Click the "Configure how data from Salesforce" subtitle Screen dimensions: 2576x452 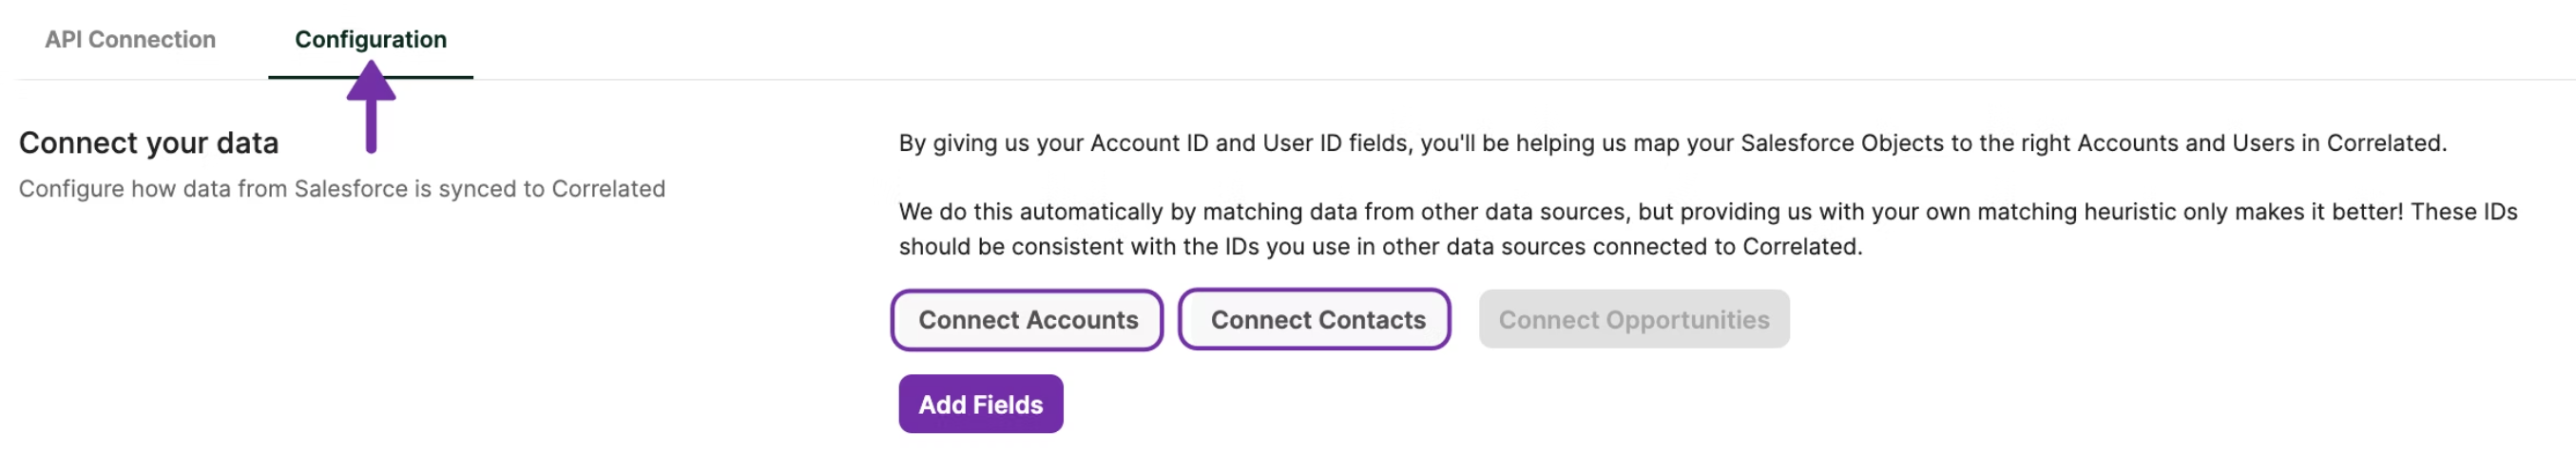[342, 189]
